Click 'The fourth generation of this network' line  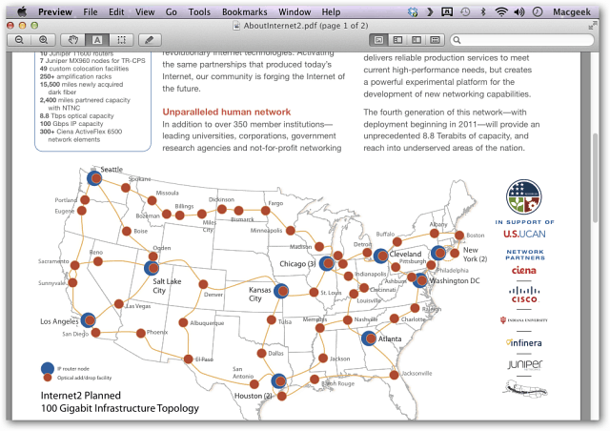click(445, 113)
